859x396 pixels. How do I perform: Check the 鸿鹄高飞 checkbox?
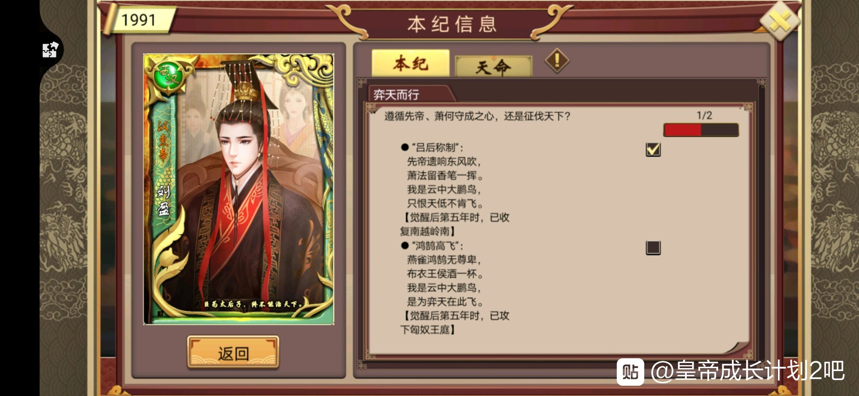(x=653, y=248)
